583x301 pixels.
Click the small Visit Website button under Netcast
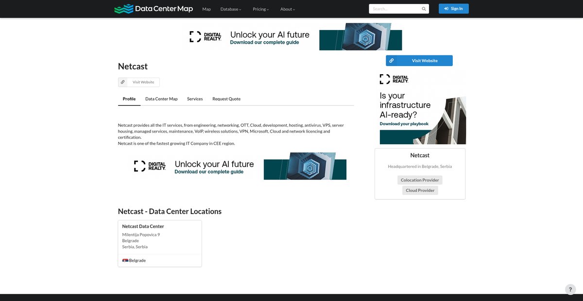139,82
